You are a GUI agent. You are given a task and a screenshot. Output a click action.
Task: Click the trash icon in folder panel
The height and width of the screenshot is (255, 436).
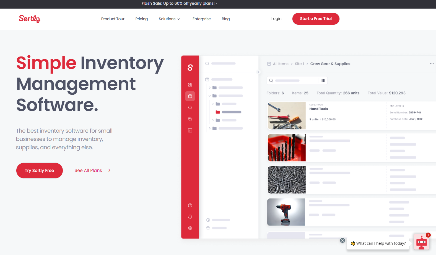(x=208, y=228)
